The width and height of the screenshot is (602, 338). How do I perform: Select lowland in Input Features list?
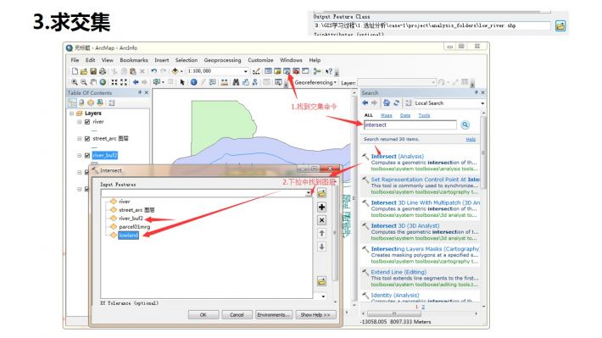128,235
